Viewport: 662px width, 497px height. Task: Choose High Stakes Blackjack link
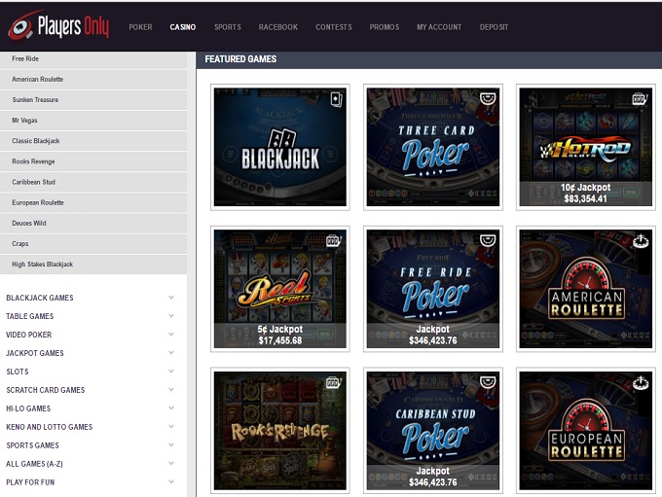[x=42, y=265]
